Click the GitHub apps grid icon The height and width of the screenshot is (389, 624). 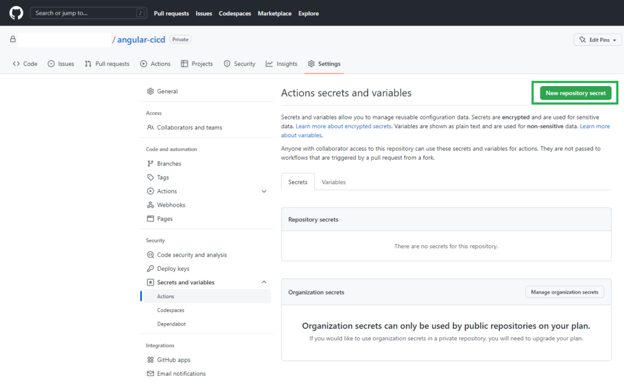pos(151,360)
